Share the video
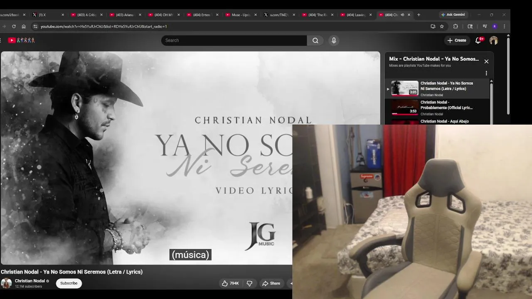Viewport: 532px width, 299px height. (271, 283)
